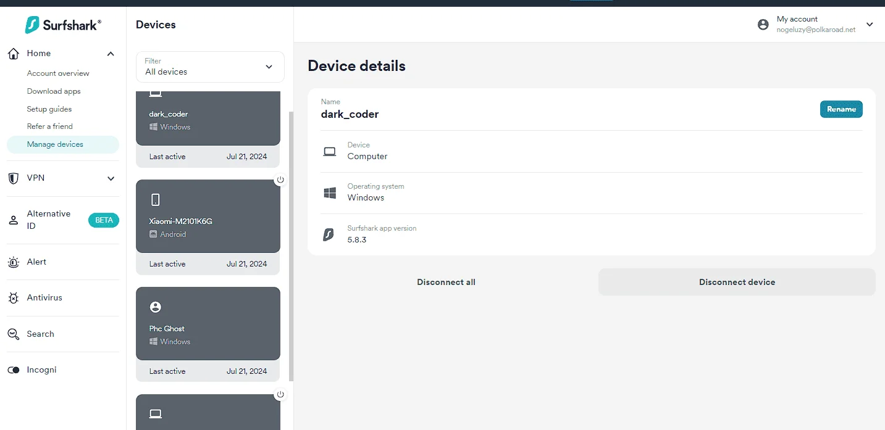Click Android icon on Xiaomi card
This screenshot has height=430, width=885.
tap(153, 234)
